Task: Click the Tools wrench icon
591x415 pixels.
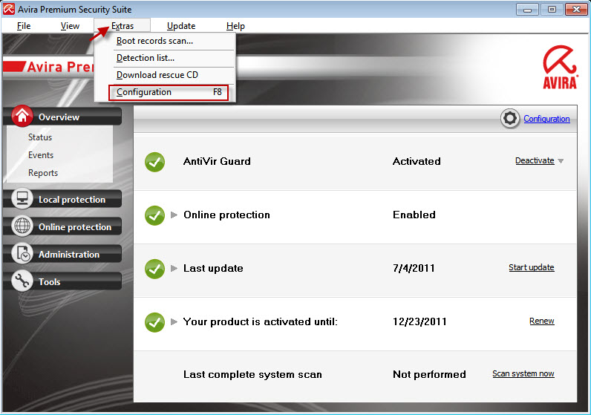Action: (x=22, y=281)
